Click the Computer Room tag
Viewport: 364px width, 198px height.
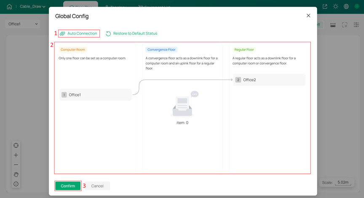pos(72,50)
